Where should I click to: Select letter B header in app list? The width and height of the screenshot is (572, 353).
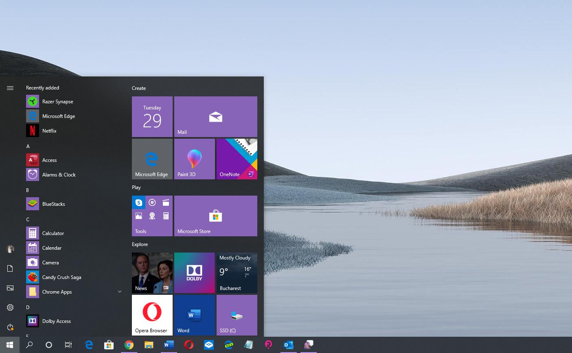coord(28,190)
